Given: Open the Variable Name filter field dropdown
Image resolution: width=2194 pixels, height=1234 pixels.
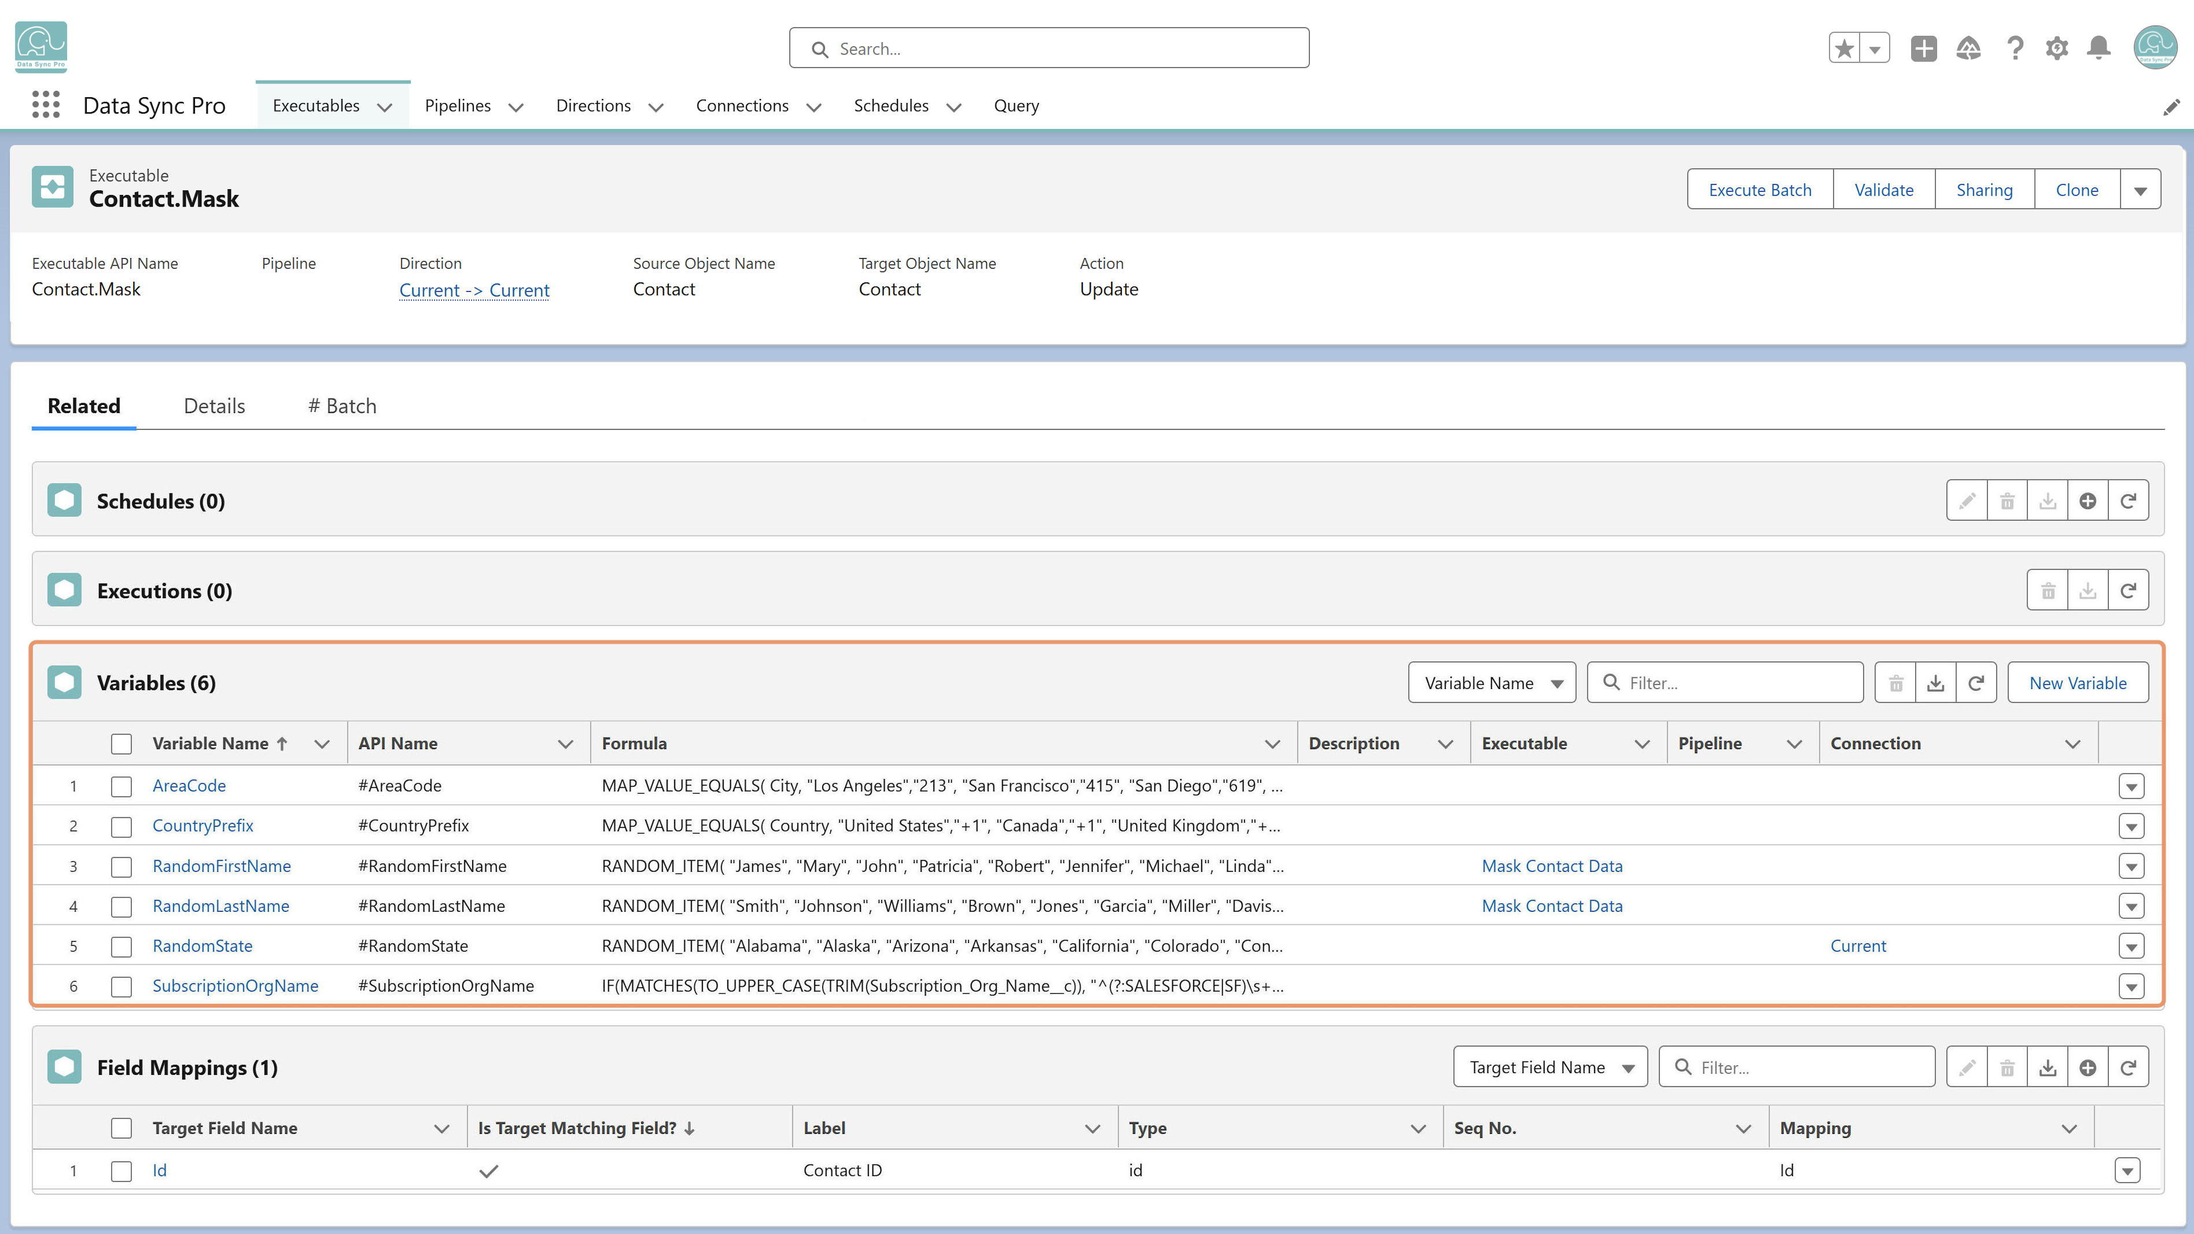Looking at the screenshot, I should tap(1492, 683).
